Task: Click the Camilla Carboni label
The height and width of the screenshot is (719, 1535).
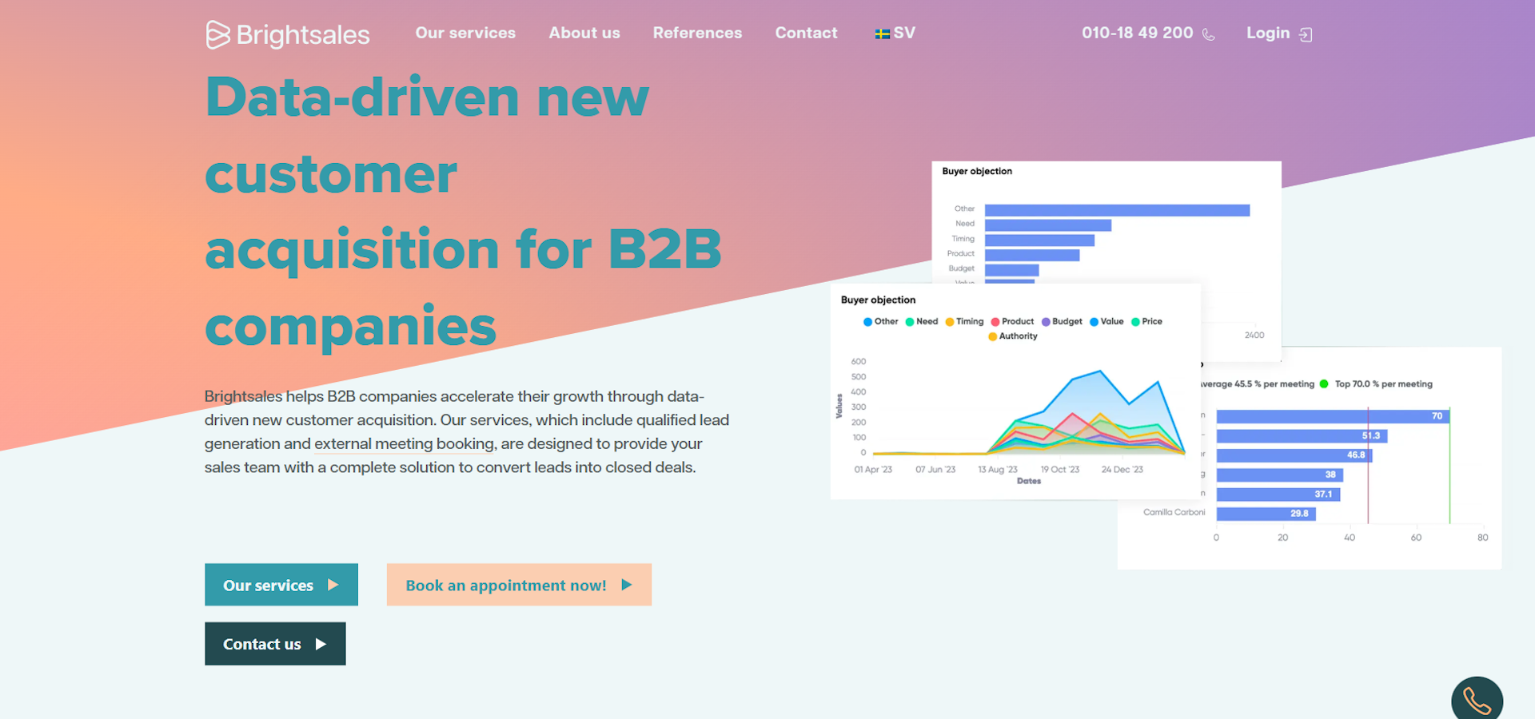Action: click(x=1174, y=512)
